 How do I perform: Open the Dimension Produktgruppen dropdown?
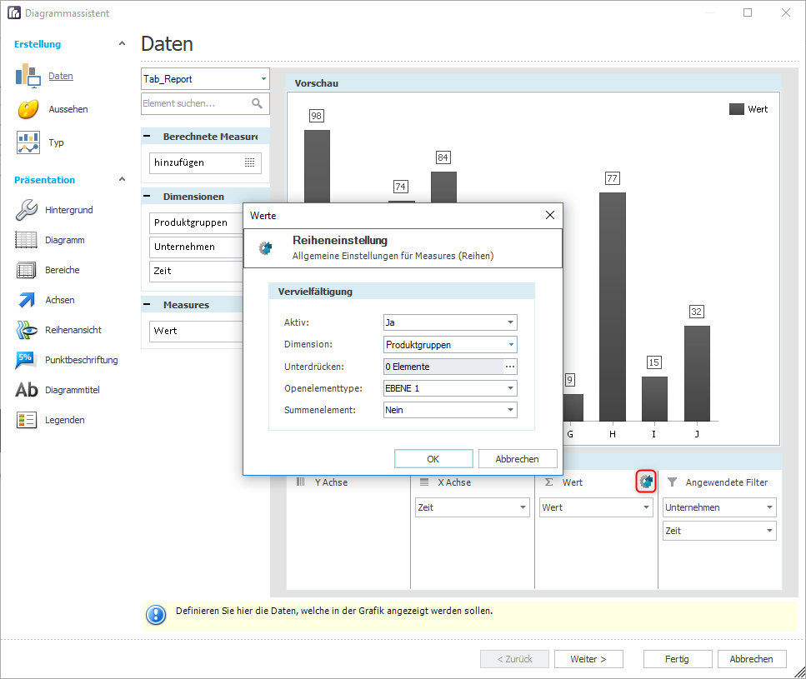(x=450, y=345)
